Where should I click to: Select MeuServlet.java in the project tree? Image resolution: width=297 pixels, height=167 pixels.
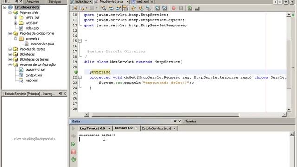coord(42,44)
